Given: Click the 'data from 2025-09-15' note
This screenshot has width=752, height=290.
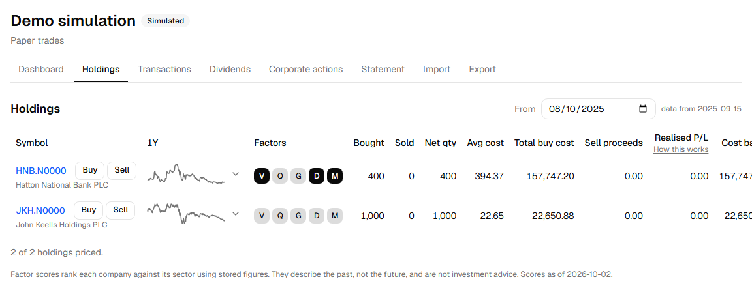Looking at the screenshot, I should (701, 109).
